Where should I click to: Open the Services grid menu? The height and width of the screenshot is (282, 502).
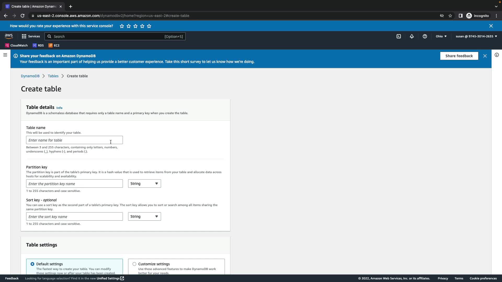(31, 36)
